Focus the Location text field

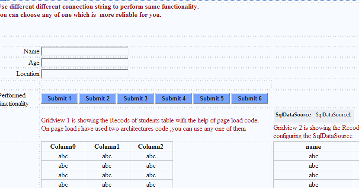[x=85, y=74]
